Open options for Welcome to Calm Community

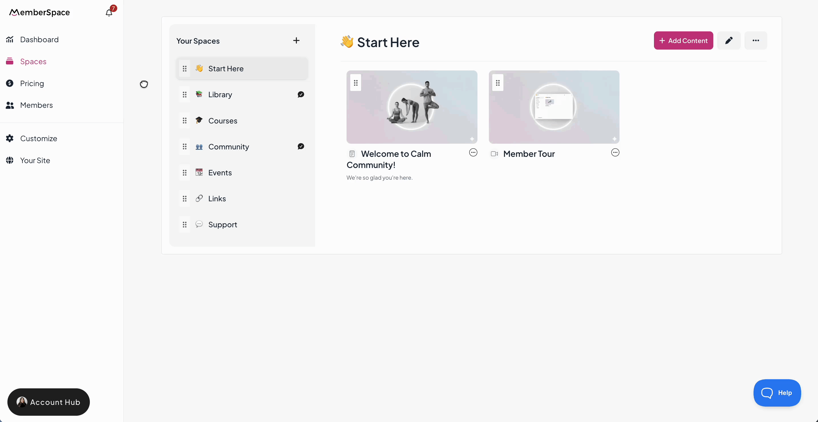pyautogui.click(x=473, y=153)
